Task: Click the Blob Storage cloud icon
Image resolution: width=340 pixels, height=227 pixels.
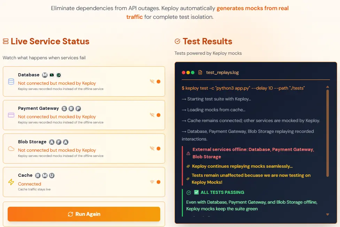Action: [11, 149]
